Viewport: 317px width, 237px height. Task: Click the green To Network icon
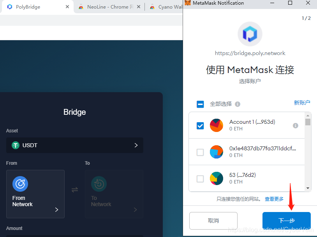pos(99,184)
